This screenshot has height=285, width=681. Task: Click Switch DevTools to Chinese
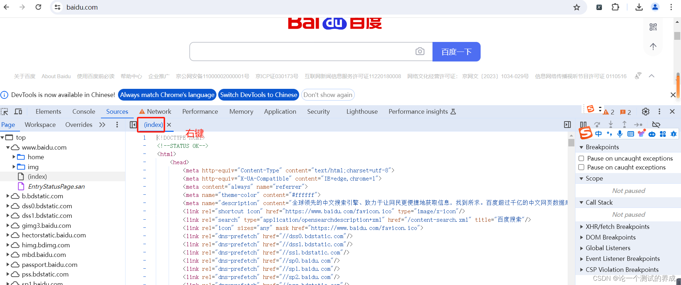click(x=259, y=95)
